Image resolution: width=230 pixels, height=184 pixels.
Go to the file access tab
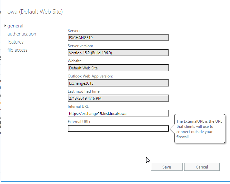17,50
